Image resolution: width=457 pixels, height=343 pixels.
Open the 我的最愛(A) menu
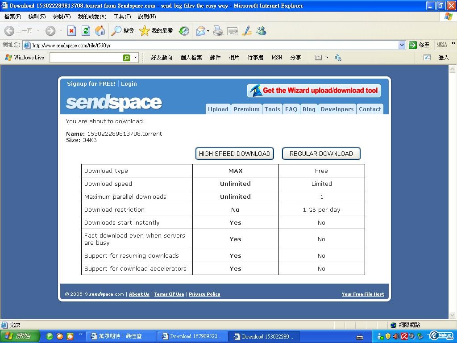[92, 17]
